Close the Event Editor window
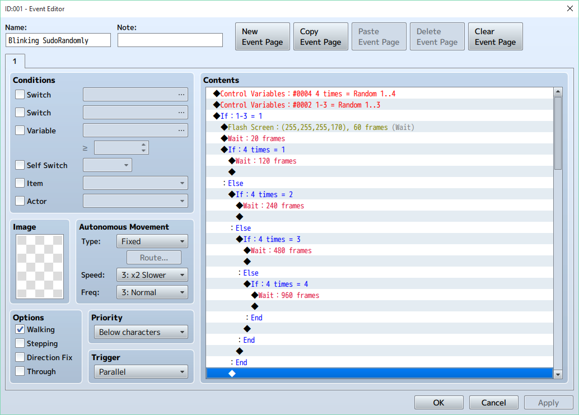This screenshot has width=579, height=415. coord(569,8)
